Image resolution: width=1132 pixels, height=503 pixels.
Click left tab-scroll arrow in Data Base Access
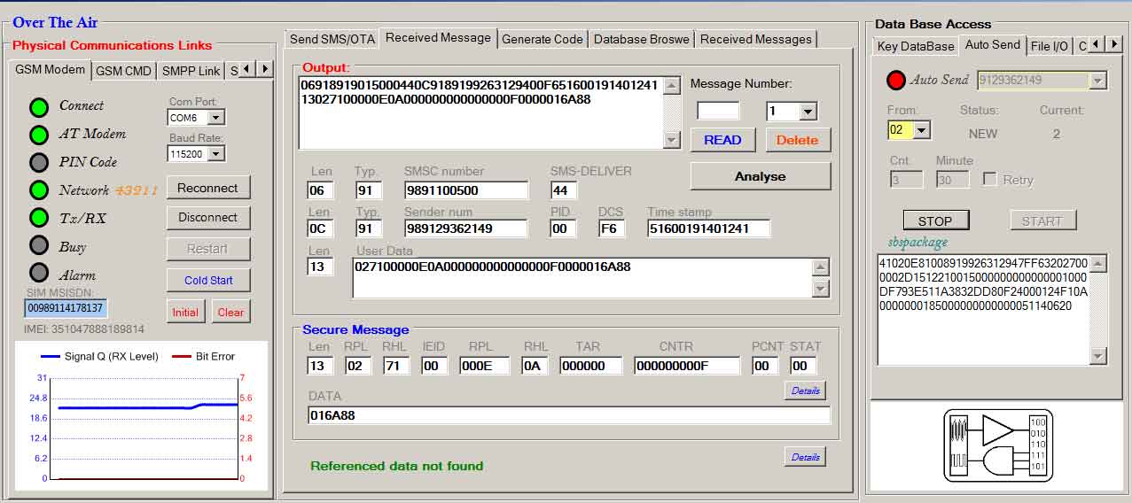click(1097, 43)
